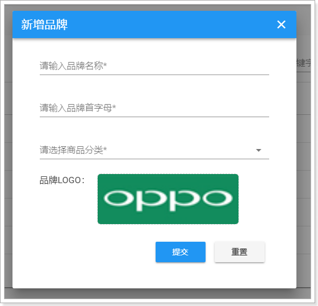Reset the form with the 重置 button
This screenshot has height=306, width=318.
pos(240,252)
